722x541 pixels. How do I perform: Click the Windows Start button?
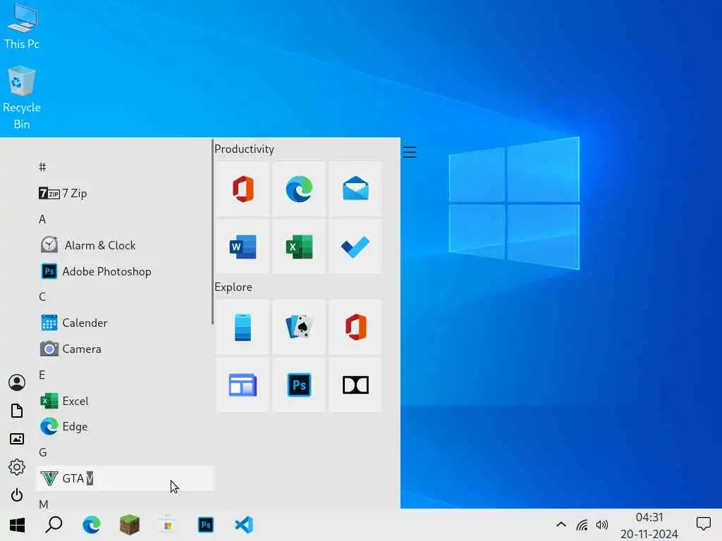click(17, 525)
